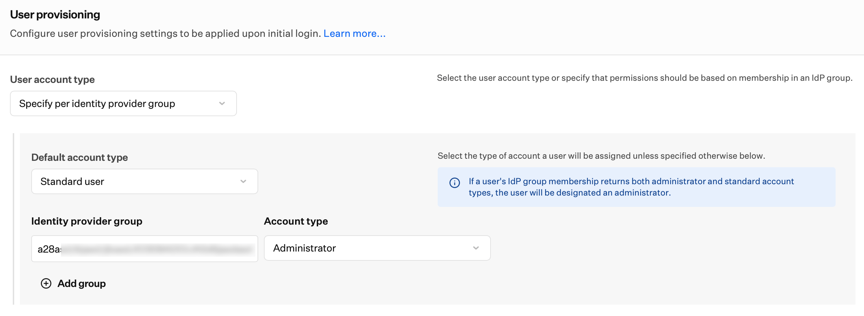Open the Administrator account type dropdown
Image resolution: width=864 pixels, height=316 pixels.
(377, 248)
